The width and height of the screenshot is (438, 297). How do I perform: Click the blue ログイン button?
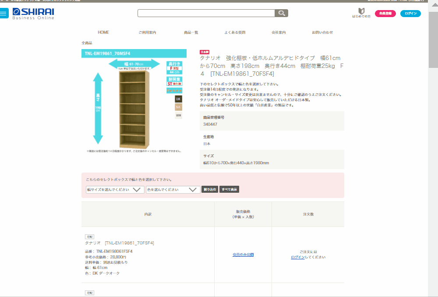[x=410, y=14]
